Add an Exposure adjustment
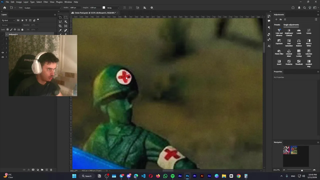 click(x=279, y=42)
